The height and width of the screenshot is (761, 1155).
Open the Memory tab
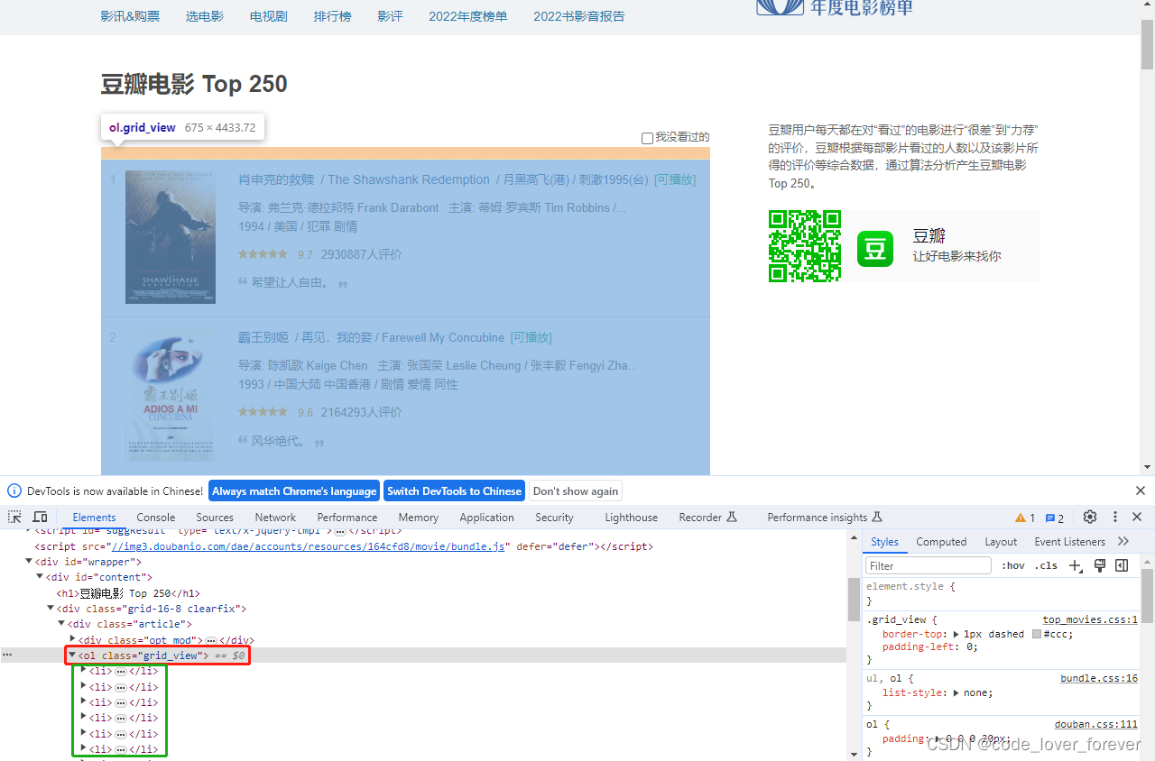[419, 517]
